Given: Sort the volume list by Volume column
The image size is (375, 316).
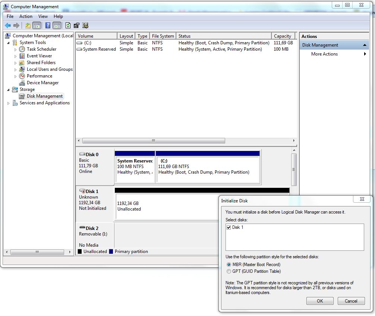Looking at the screenshot, I should pyautogui.click(x=97, y=36).
